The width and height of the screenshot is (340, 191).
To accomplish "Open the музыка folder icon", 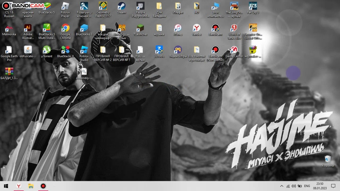I will [159, 30].
